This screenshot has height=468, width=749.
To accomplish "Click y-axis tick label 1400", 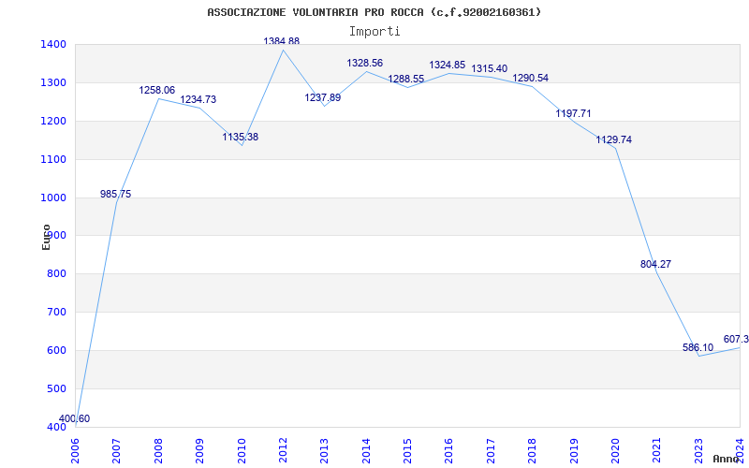I will pyautogui.click(x=53, y=44).
